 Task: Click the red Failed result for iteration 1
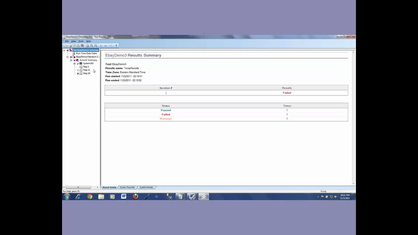[287, 93]
